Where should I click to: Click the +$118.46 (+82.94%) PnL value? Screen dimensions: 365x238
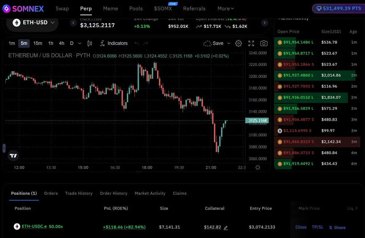tap(124, 227)
